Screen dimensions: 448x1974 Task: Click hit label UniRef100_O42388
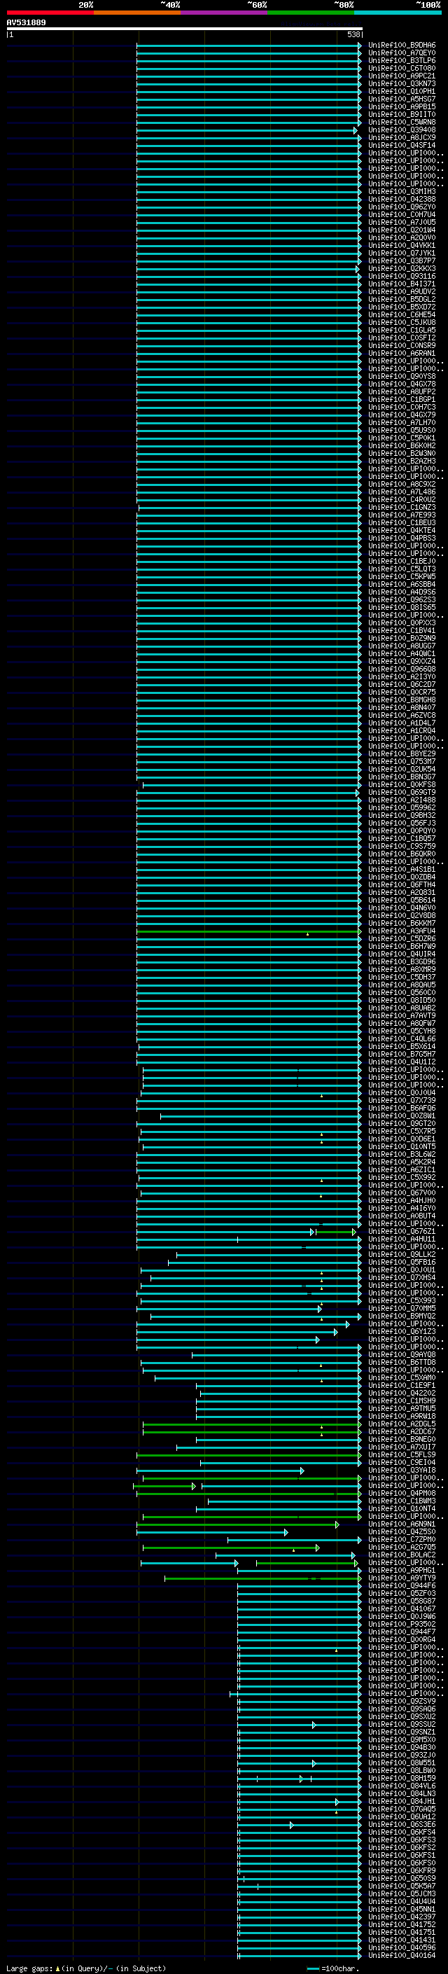(x=401, y=200)
